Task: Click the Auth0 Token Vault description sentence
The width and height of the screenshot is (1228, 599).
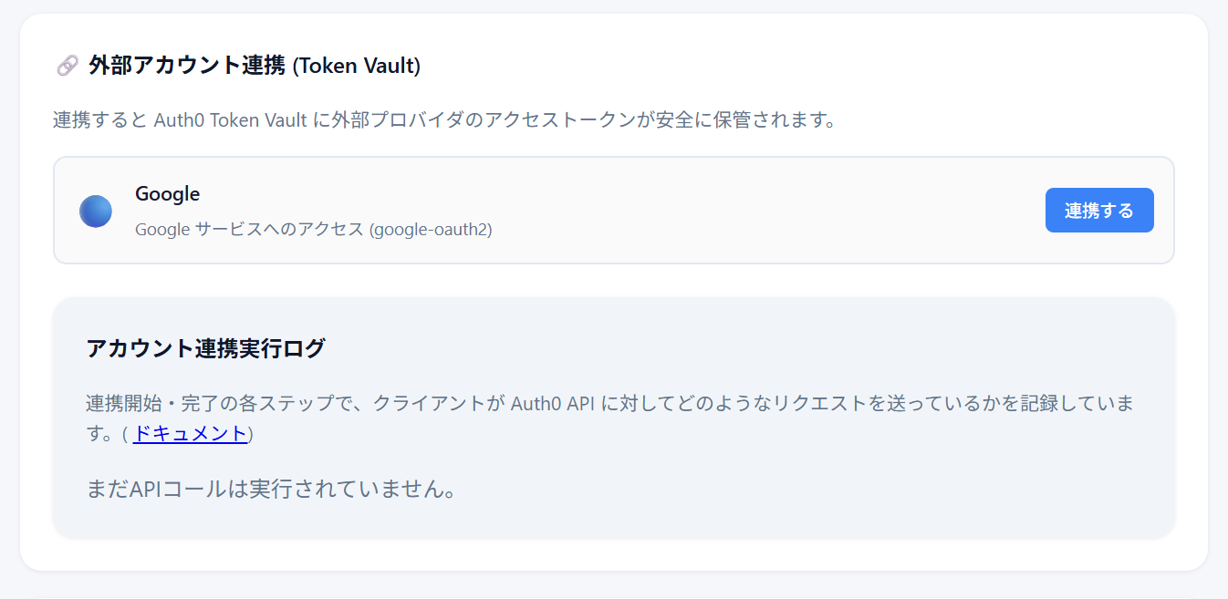Action: 444,120
